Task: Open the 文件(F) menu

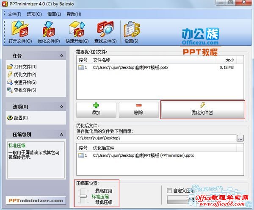Action: coord(14,14)
